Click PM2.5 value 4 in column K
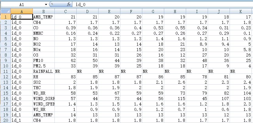Viewport: 253px width, 123px height. [x=241, y=66]
